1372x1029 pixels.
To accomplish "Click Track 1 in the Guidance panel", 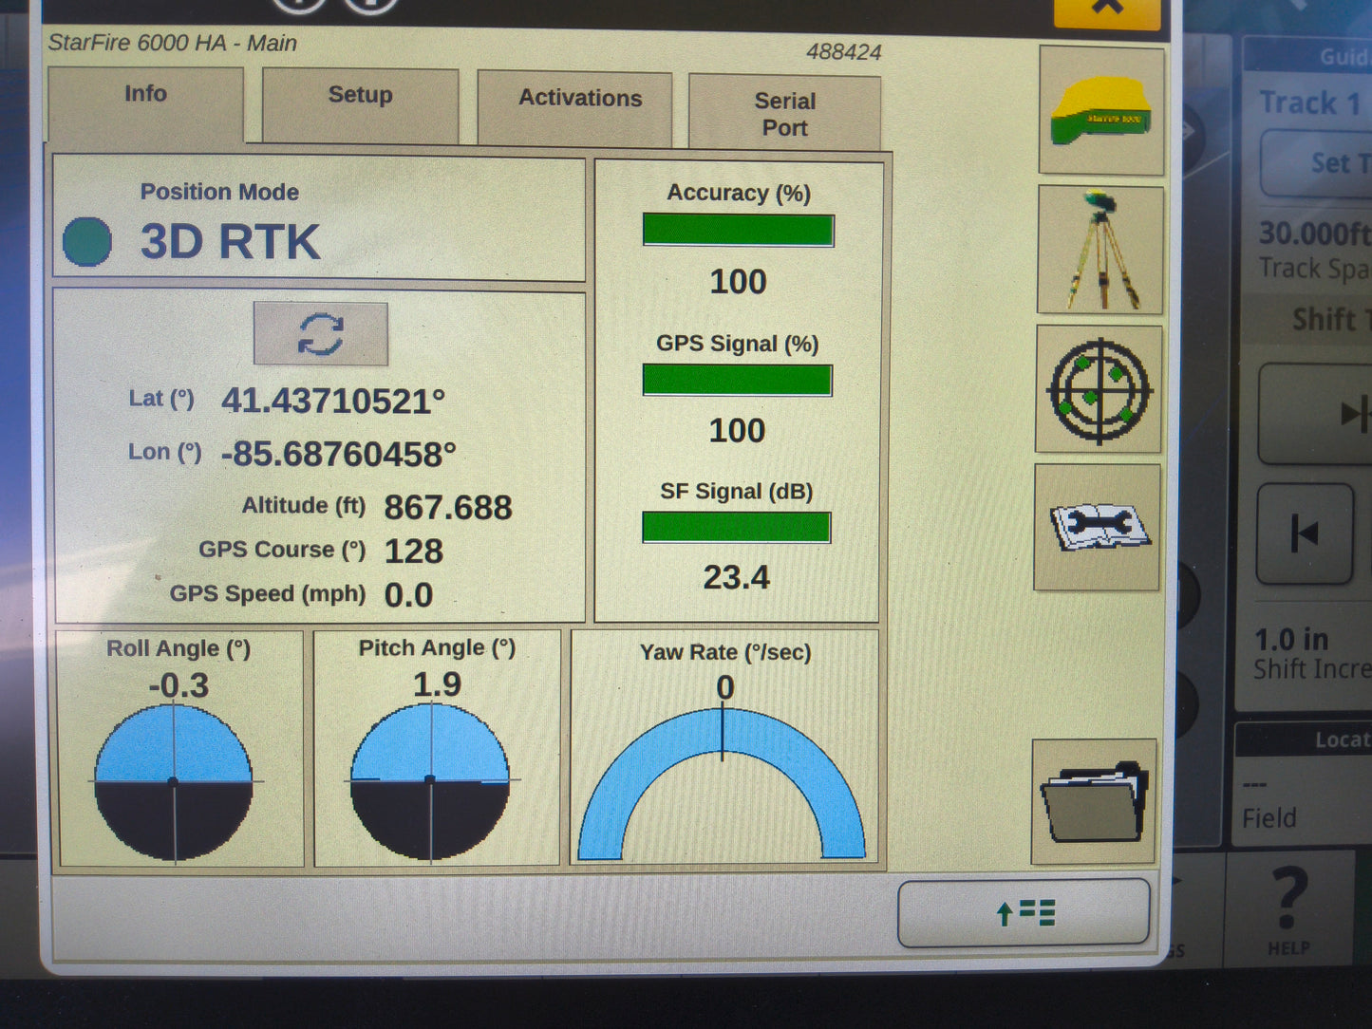I will pos(1310,103).
